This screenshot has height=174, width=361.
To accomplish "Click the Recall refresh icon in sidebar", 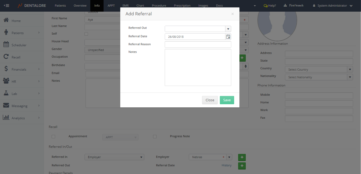I will [x=6, y=57].
